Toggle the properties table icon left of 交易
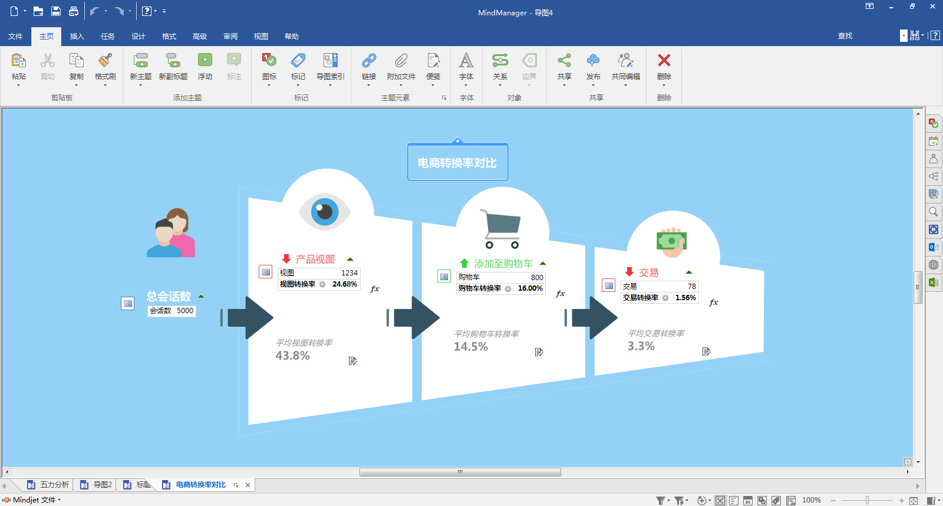 (x=608, y=285)
